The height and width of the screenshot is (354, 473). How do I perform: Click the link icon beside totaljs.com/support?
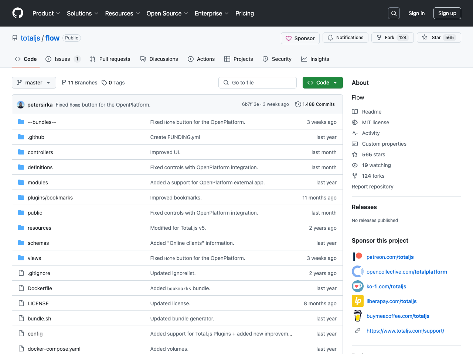point(358,330)
